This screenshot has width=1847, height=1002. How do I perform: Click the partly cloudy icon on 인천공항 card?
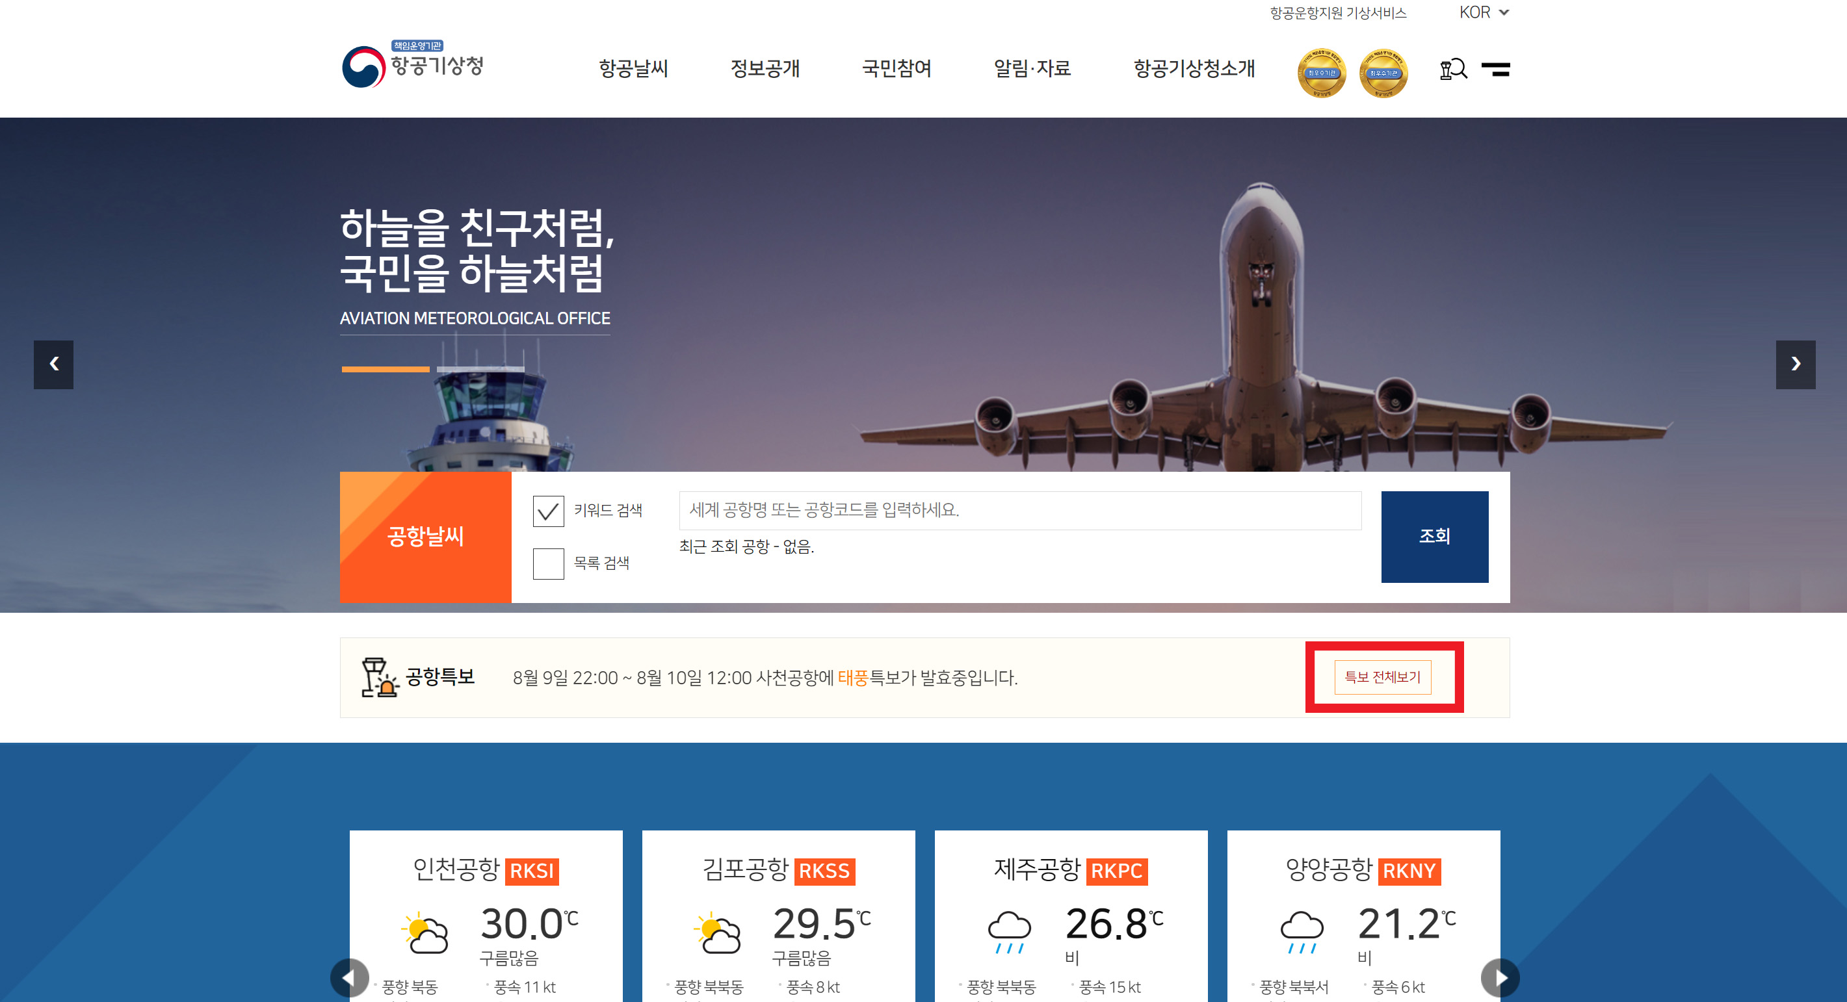click(426, 932)
